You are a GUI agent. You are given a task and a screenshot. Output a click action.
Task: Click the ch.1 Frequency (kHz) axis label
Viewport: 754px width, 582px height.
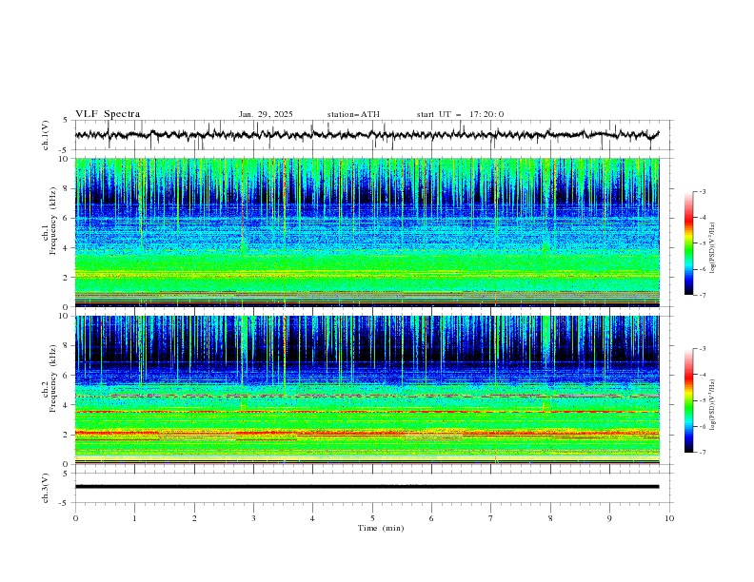(50, 221)
